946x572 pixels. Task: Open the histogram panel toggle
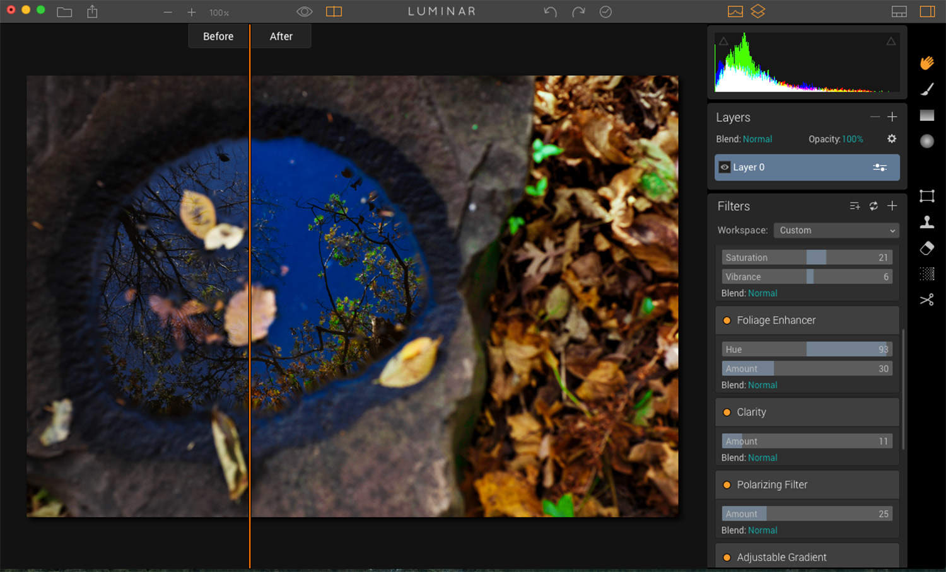[x=735, y=11]
